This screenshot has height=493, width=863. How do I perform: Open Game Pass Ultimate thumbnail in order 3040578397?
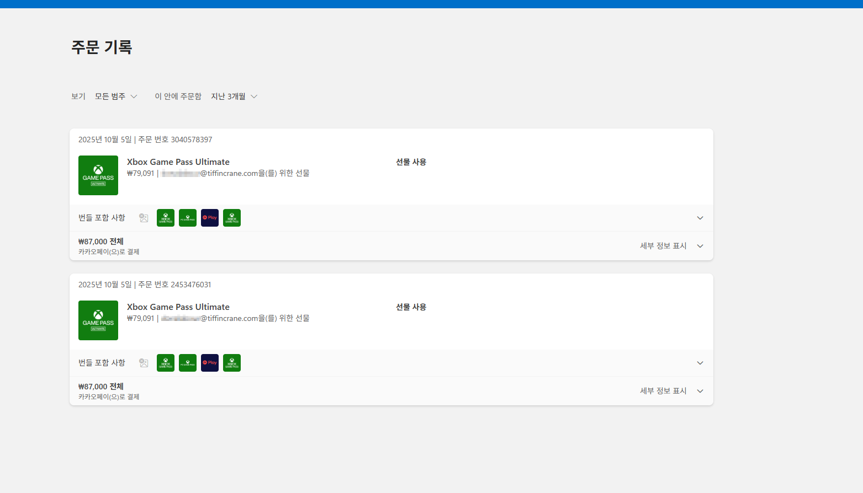[x=98, y=175]
